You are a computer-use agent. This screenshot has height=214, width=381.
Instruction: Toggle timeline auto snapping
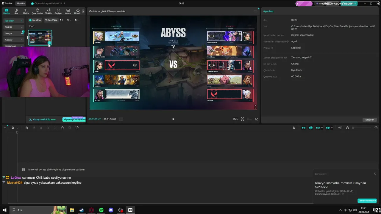(x=311, y=128)
